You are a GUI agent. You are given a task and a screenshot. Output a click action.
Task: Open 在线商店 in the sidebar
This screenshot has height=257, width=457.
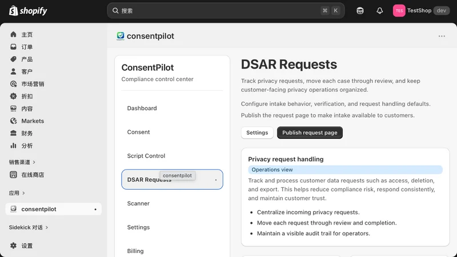click(33, 175)
